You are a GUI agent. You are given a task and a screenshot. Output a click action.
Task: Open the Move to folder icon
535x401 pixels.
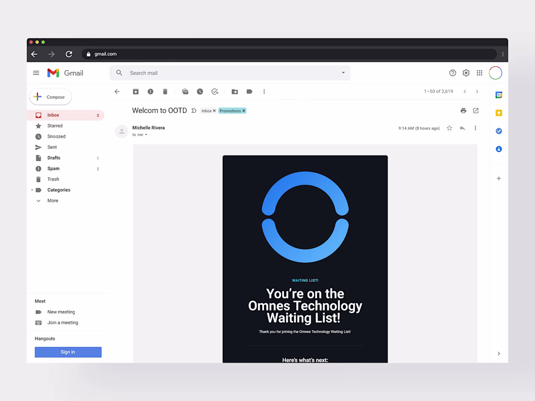pos(235,92)
